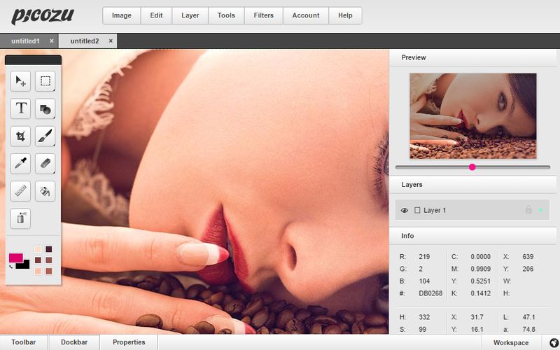This screenshot has height=350, width=560.
Task: Select the Spray can tool
Action: (20, 218)
